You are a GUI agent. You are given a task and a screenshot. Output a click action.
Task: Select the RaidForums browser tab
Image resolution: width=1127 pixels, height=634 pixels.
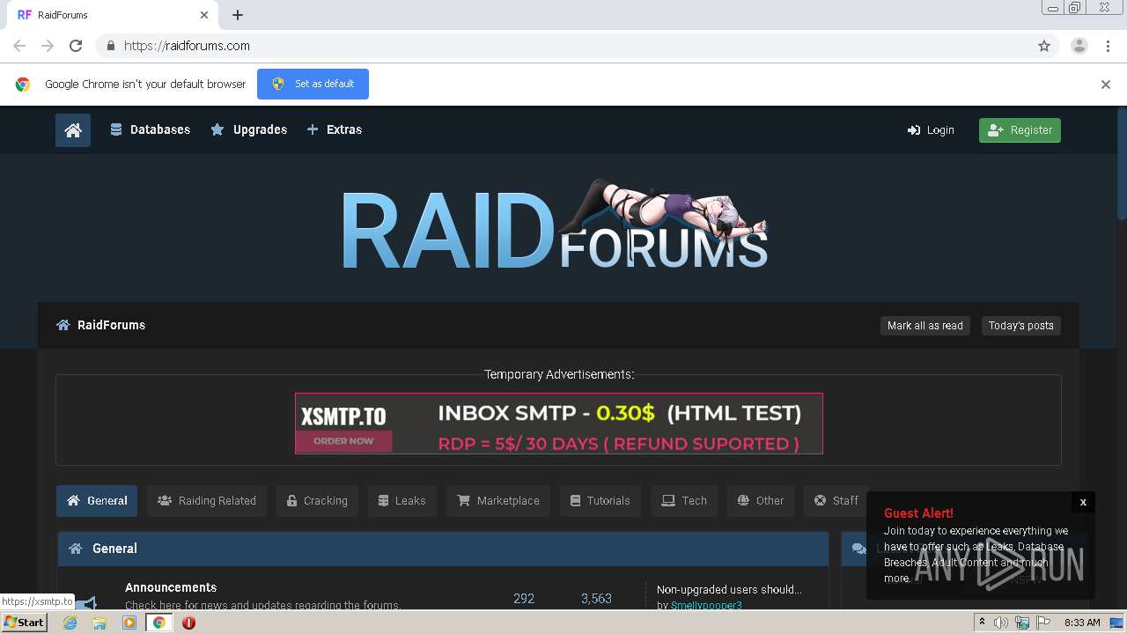click(x=113, y=15)
